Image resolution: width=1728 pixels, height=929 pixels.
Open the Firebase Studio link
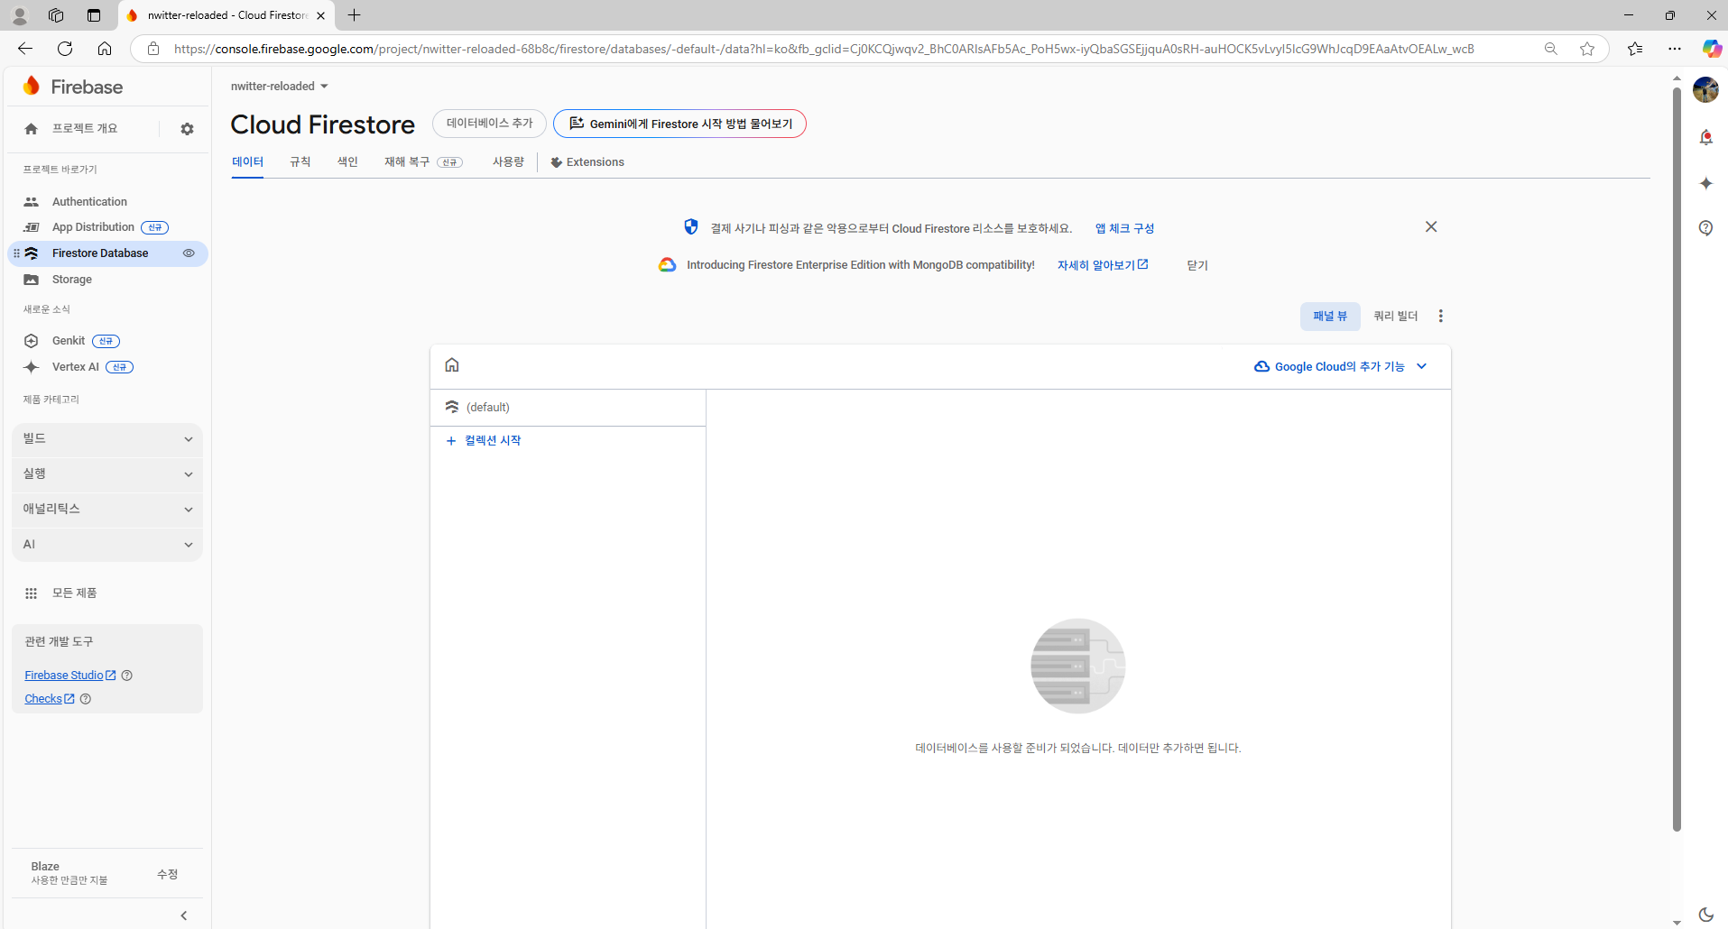coord(69,676)
